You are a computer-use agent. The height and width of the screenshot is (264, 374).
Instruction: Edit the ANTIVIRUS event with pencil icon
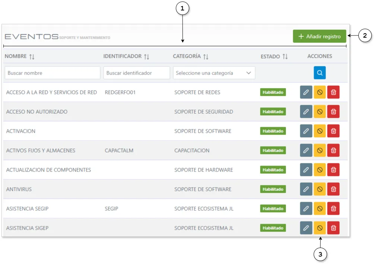(306, 189)
